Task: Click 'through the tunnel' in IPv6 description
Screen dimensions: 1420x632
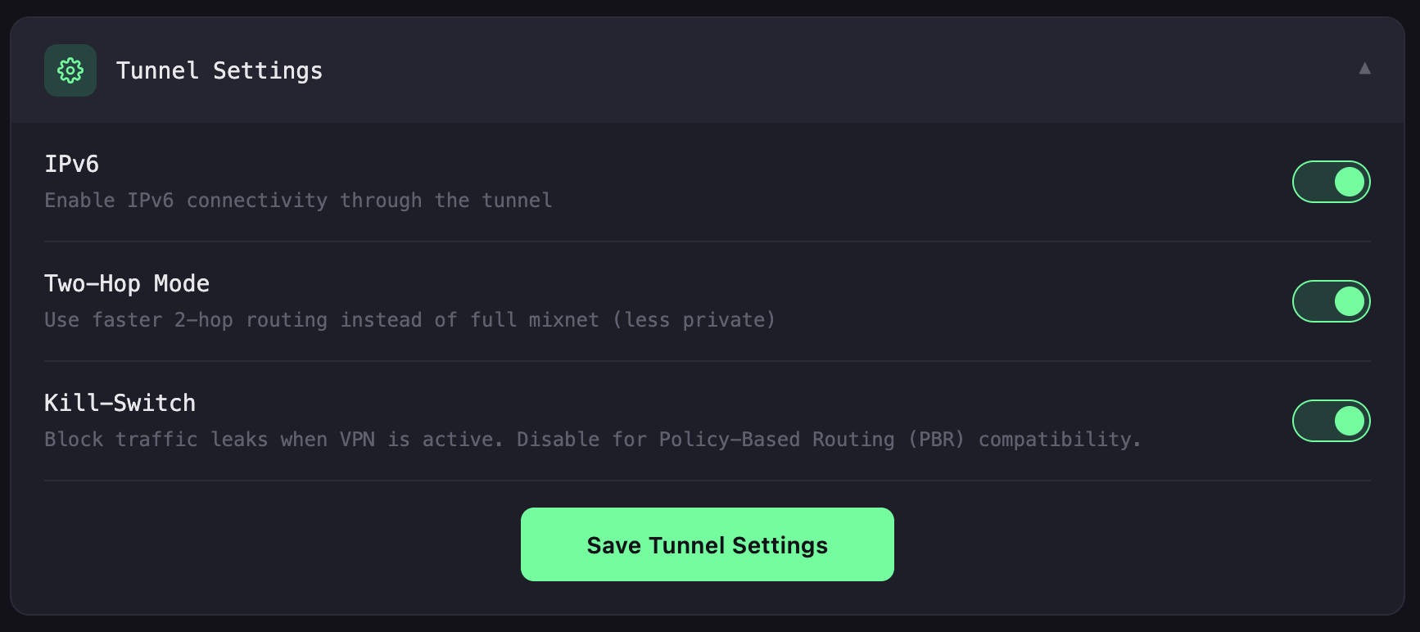Action: click(x=445, y=201)
